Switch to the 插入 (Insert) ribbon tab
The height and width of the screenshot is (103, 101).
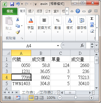[31, 11]
